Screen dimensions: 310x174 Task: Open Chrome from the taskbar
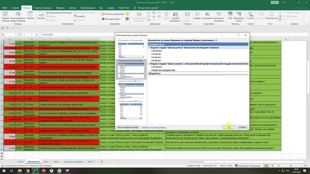tap(28, 171)
